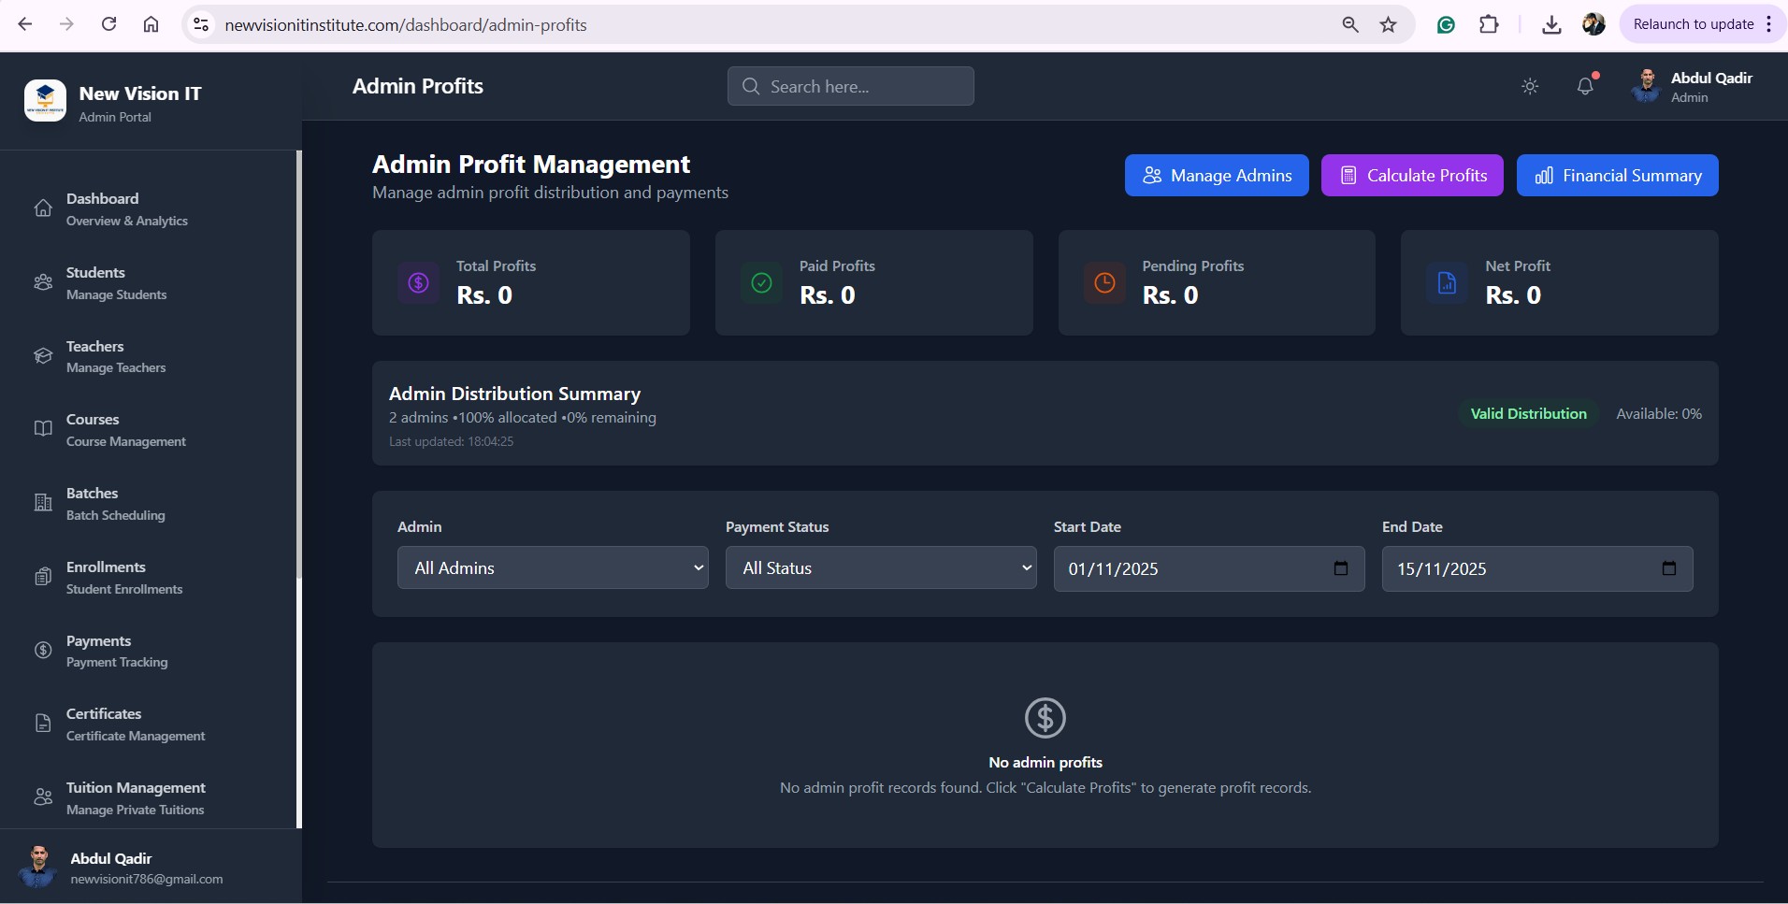Click the Grammarly extension icon
This screenshot has width=1788, height=904.
[1446, 25]
